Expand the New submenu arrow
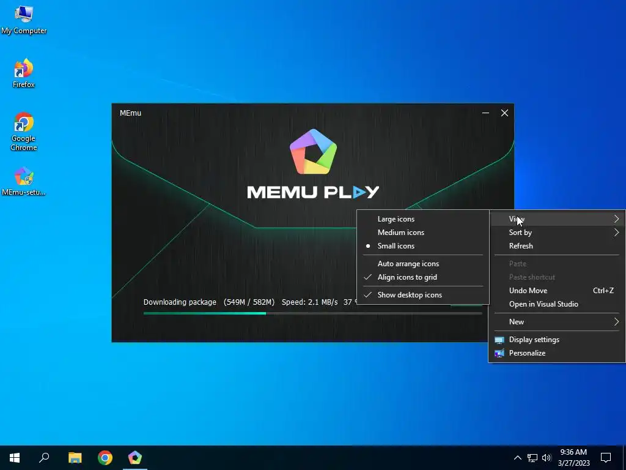Screen dimensions: 626x470 click(617, 322)
